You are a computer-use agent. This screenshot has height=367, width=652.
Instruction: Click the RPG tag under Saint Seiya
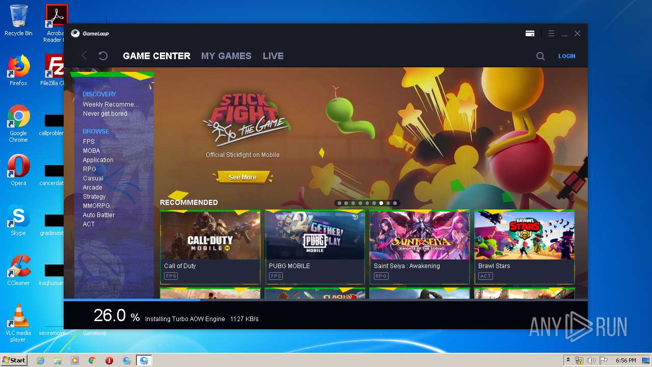coord(381,276)
